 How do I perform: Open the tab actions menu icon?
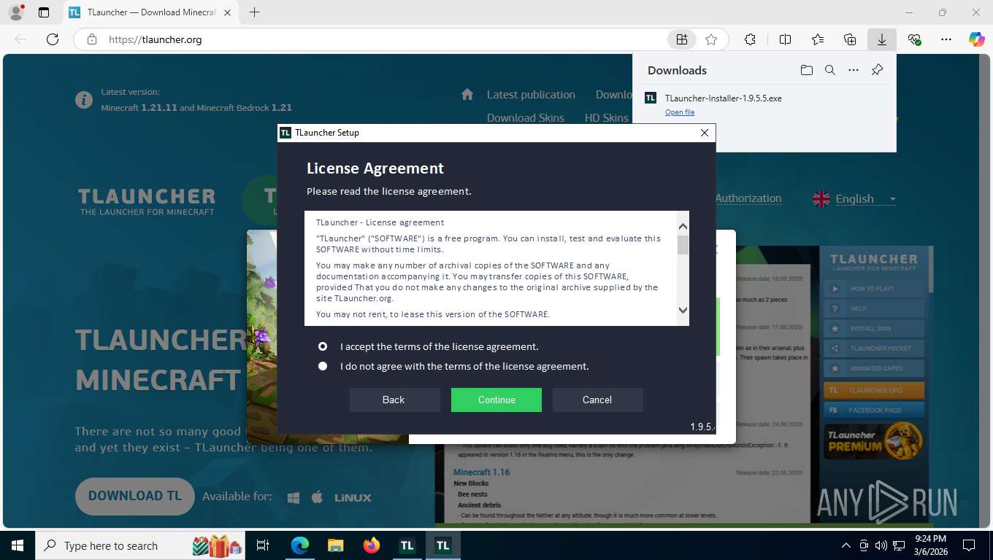(x=44, y=12)
